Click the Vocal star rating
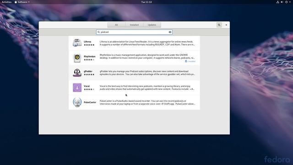The image size is (293, 165). click(89, 89)
